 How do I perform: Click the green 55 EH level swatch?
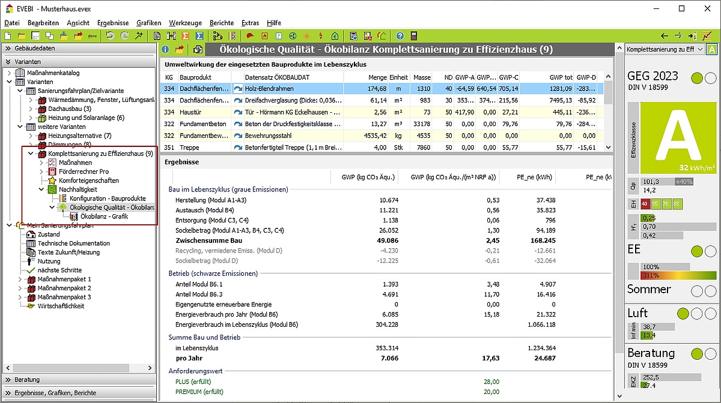657,204
